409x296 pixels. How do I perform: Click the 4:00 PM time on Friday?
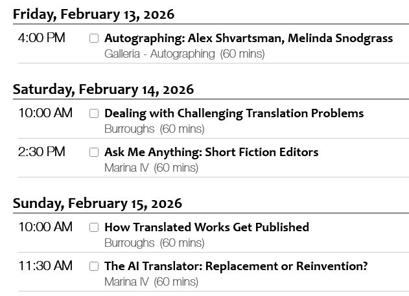[41, 38]
